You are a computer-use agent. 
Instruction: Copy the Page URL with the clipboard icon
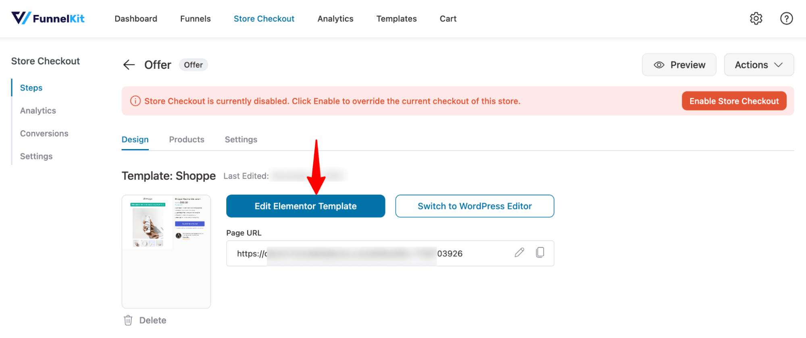pos(540,253)
